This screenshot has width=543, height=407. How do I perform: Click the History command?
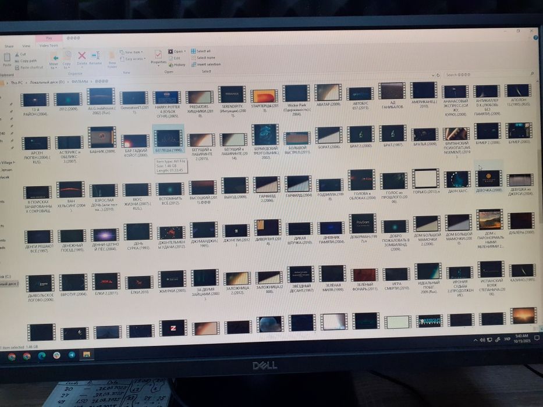(x=178, y=65)
